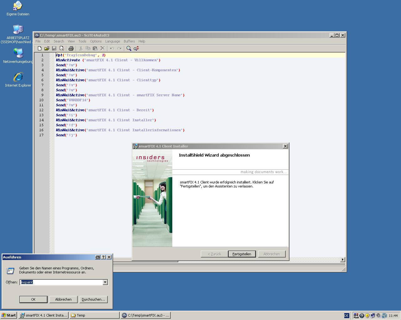
Task: Click the Paste toolbar icon
Action: [95, 48]
